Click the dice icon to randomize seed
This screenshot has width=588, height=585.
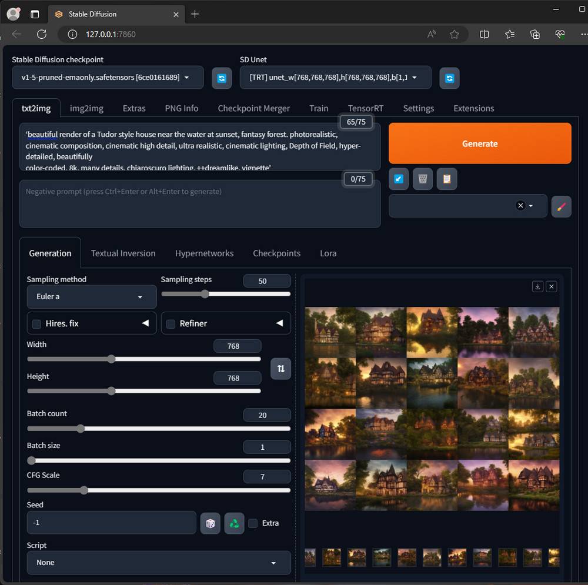click(210, 523)
